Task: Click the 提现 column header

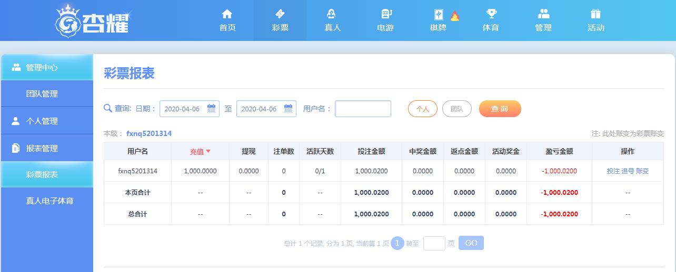Action: point(248,151)
